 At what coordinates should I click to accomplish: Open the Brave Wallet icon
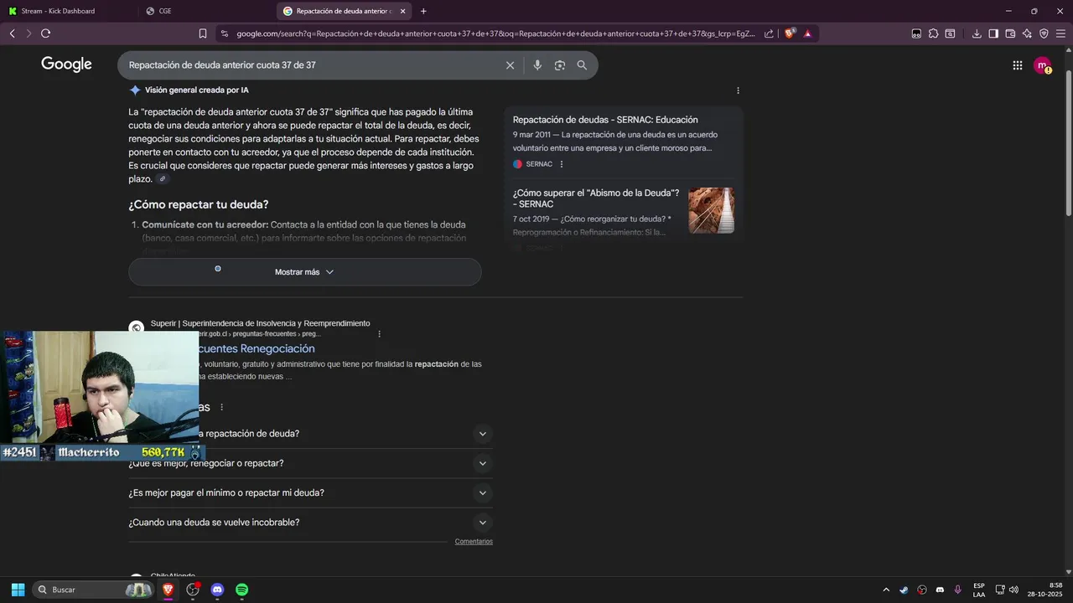pyautogui.click(x=1010, y=33)
